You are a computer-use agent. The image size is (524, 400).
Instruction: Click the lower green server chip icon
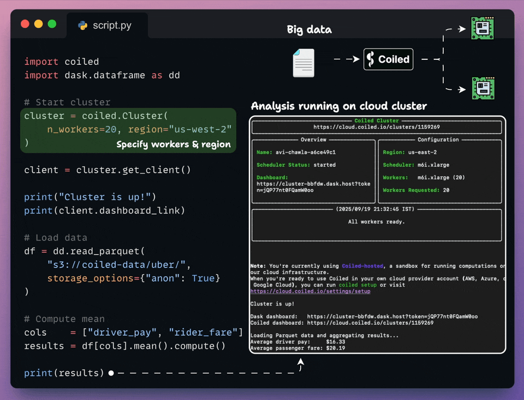483,88
